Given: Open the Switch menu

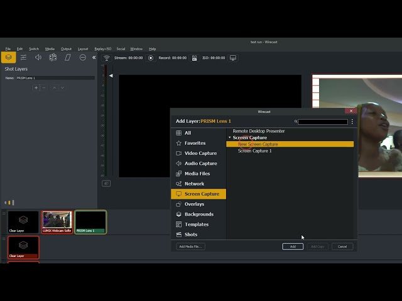Looking at the screenshot, I should pyautogui.click(x=34, y=49).
